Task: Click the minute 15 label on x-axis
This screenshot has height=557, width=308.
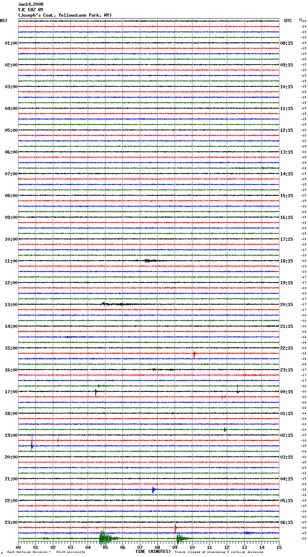Action: (x=279, y=547)
